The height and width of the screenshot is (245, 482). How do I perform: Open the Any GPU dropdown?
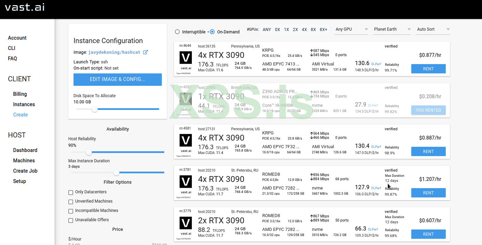click(351, 29)
